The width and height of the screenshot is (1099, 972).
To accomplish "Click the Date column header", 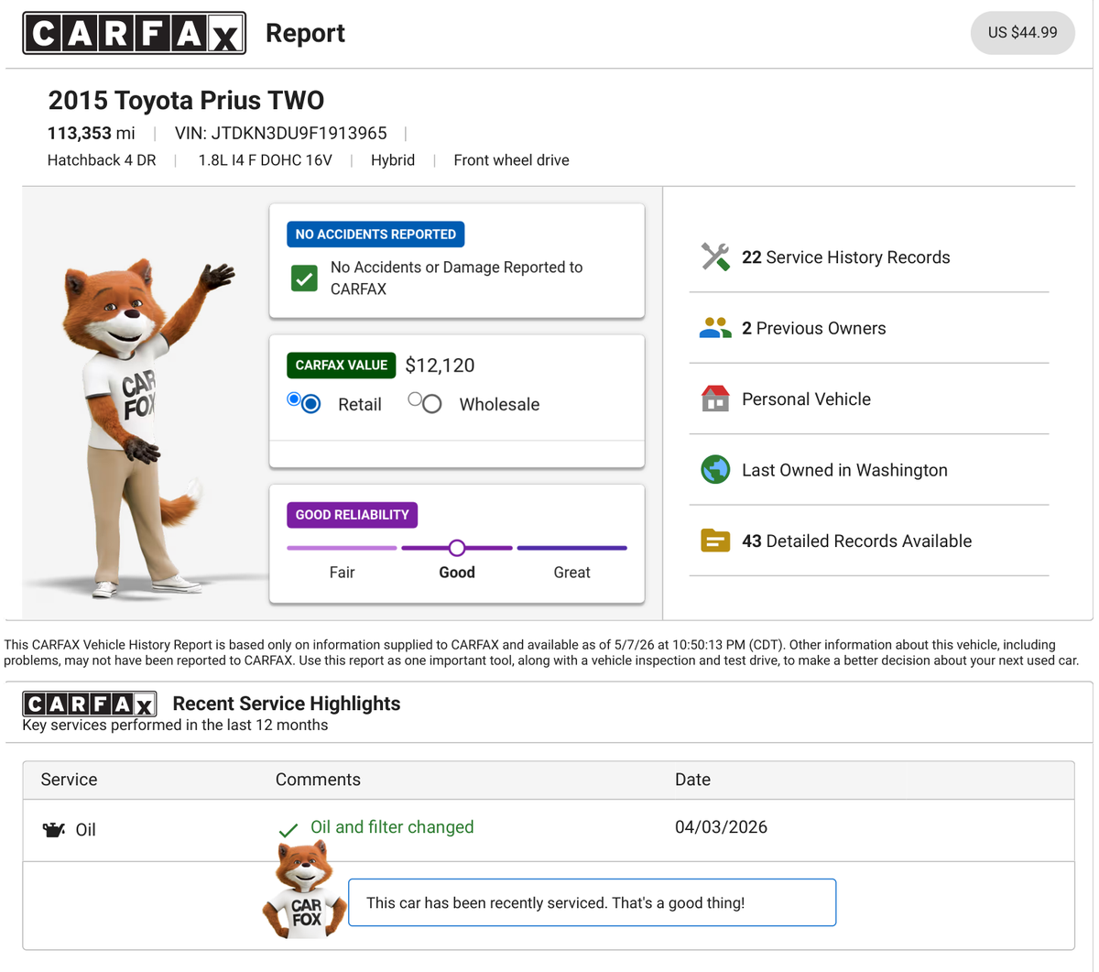I will (692, 780).
